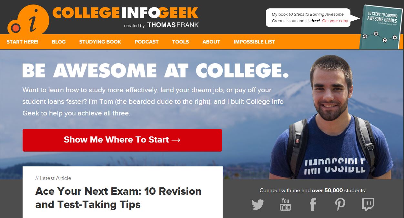Open the YouTube channel icon

click(x=285, y=204)
